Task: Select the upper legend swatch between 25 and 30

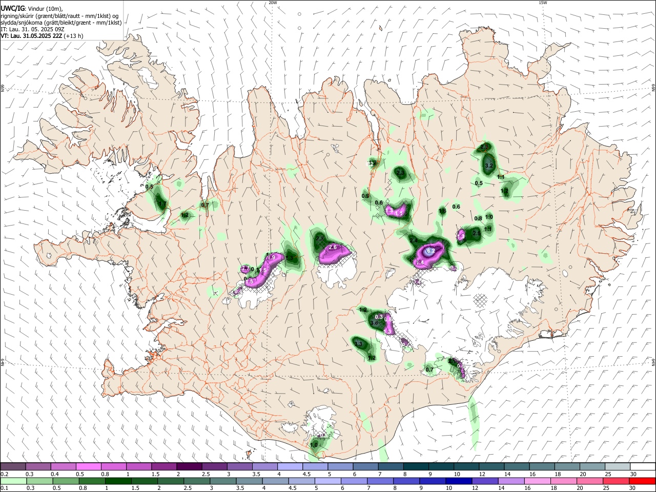Action: pos(617,467)
